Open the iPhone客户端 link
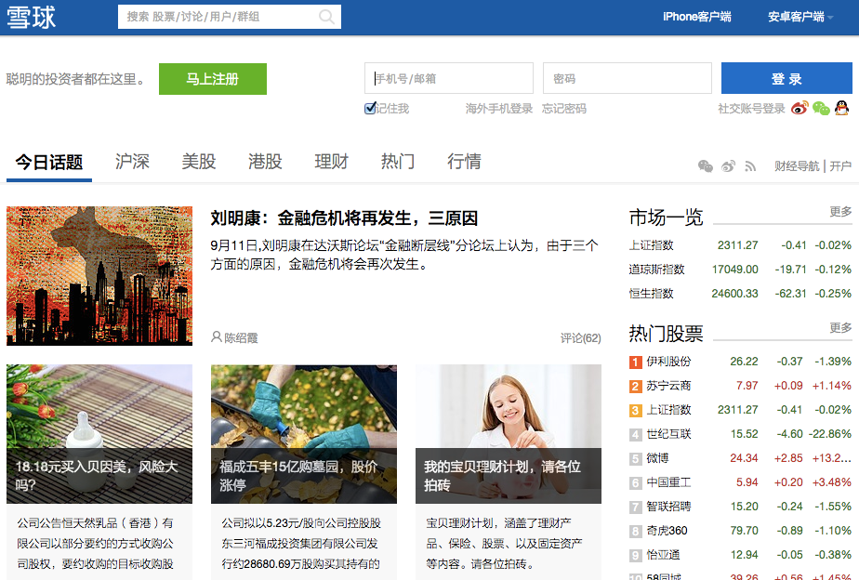 point(697,17)
